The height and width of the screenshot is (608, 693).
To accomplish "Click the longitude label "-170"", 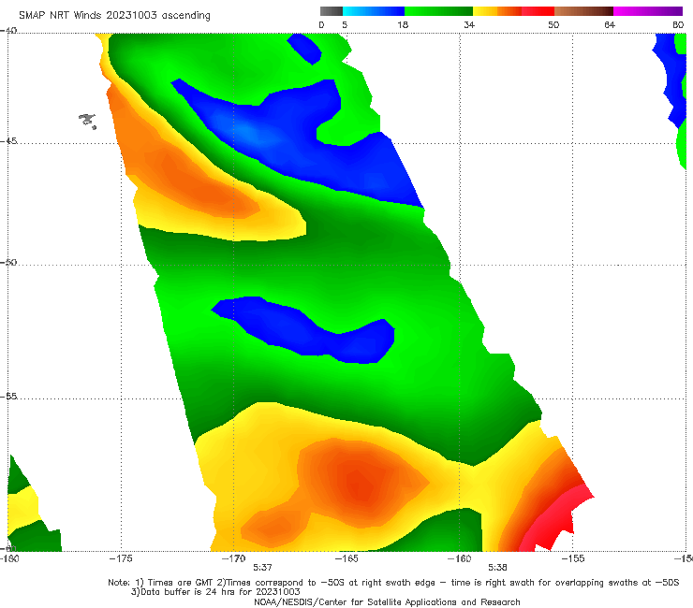I will tap(233, 558).
